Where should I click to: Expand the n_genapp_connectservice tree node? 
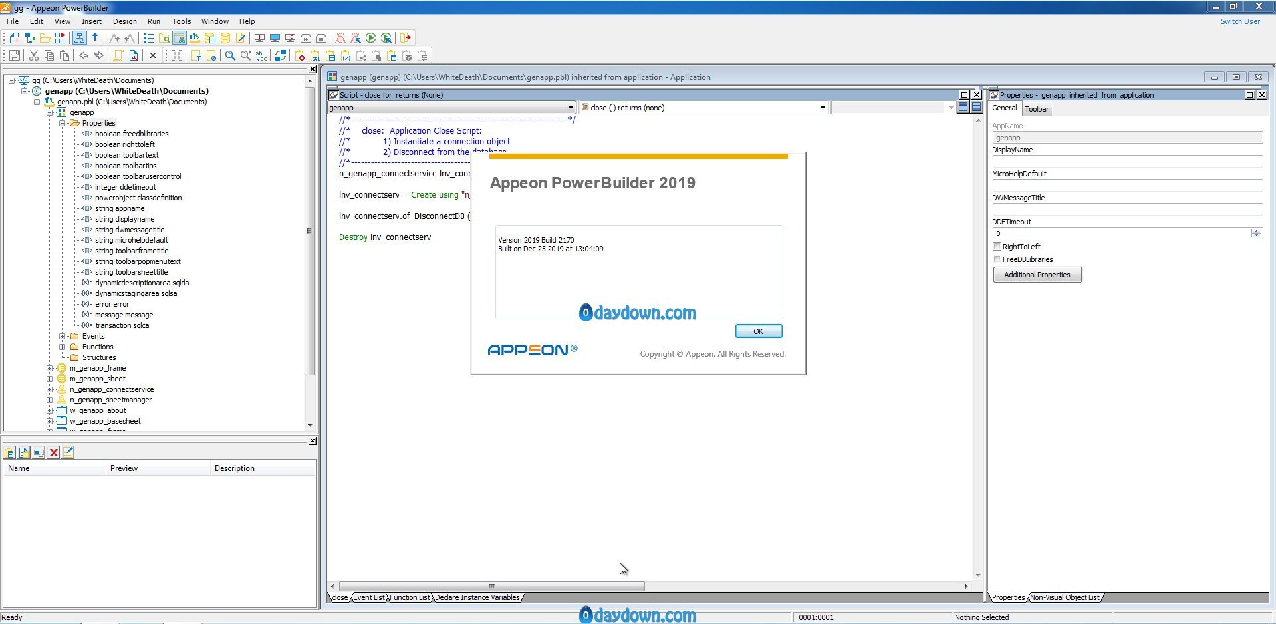tap(49, 389)
